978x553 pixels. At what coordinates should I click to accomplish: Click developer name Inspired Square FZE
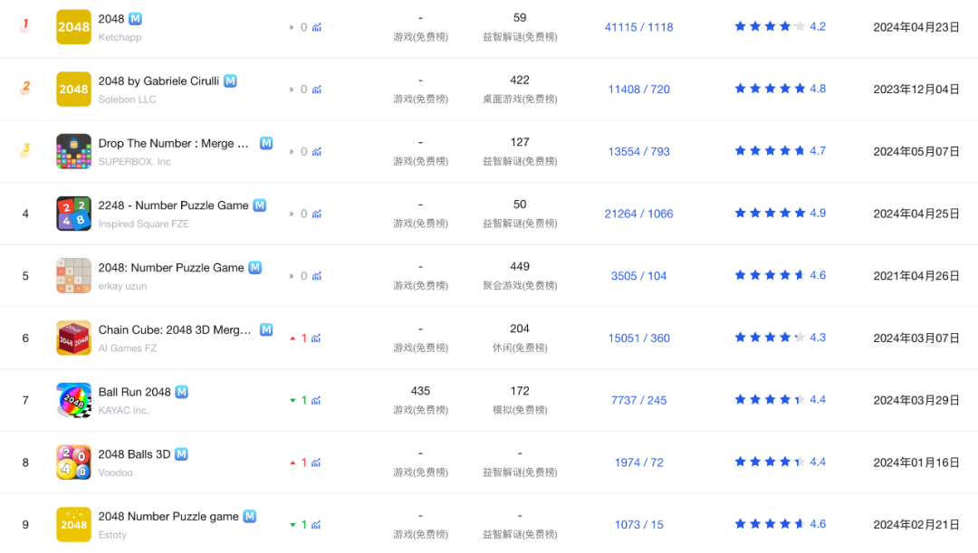143,224
